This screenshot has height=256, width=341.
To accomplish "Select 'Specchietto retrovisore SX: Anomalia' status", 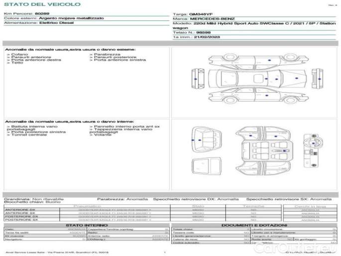I will [x=289, y=199].
